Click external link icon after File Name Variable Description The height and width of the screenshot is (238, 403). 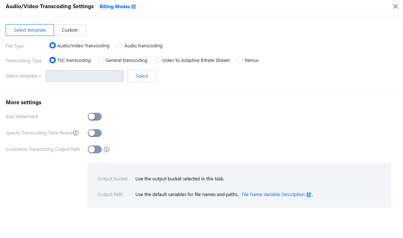[x=309, y=195]
